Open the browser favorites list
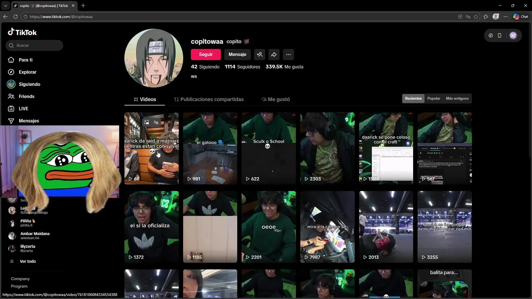Screen dimensions: 532x299 point(486,17)
